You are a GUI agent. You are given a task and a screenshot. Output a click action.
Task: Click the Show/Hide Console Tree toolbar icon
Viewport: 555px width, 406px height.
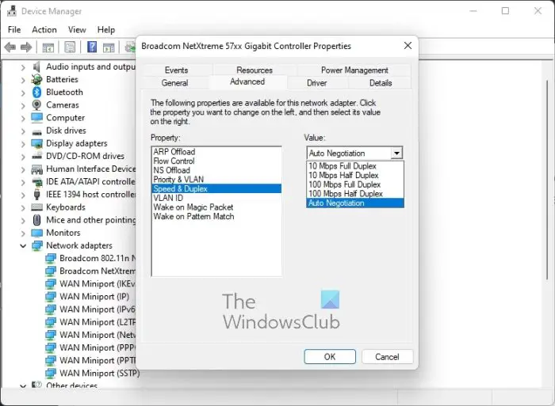[x=48, y=47]
